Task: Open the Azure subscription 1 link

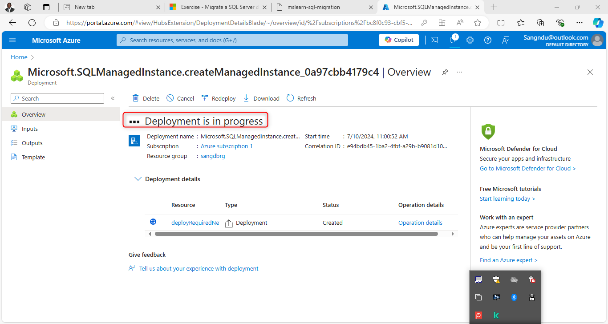Action: [x=227, y=146]
